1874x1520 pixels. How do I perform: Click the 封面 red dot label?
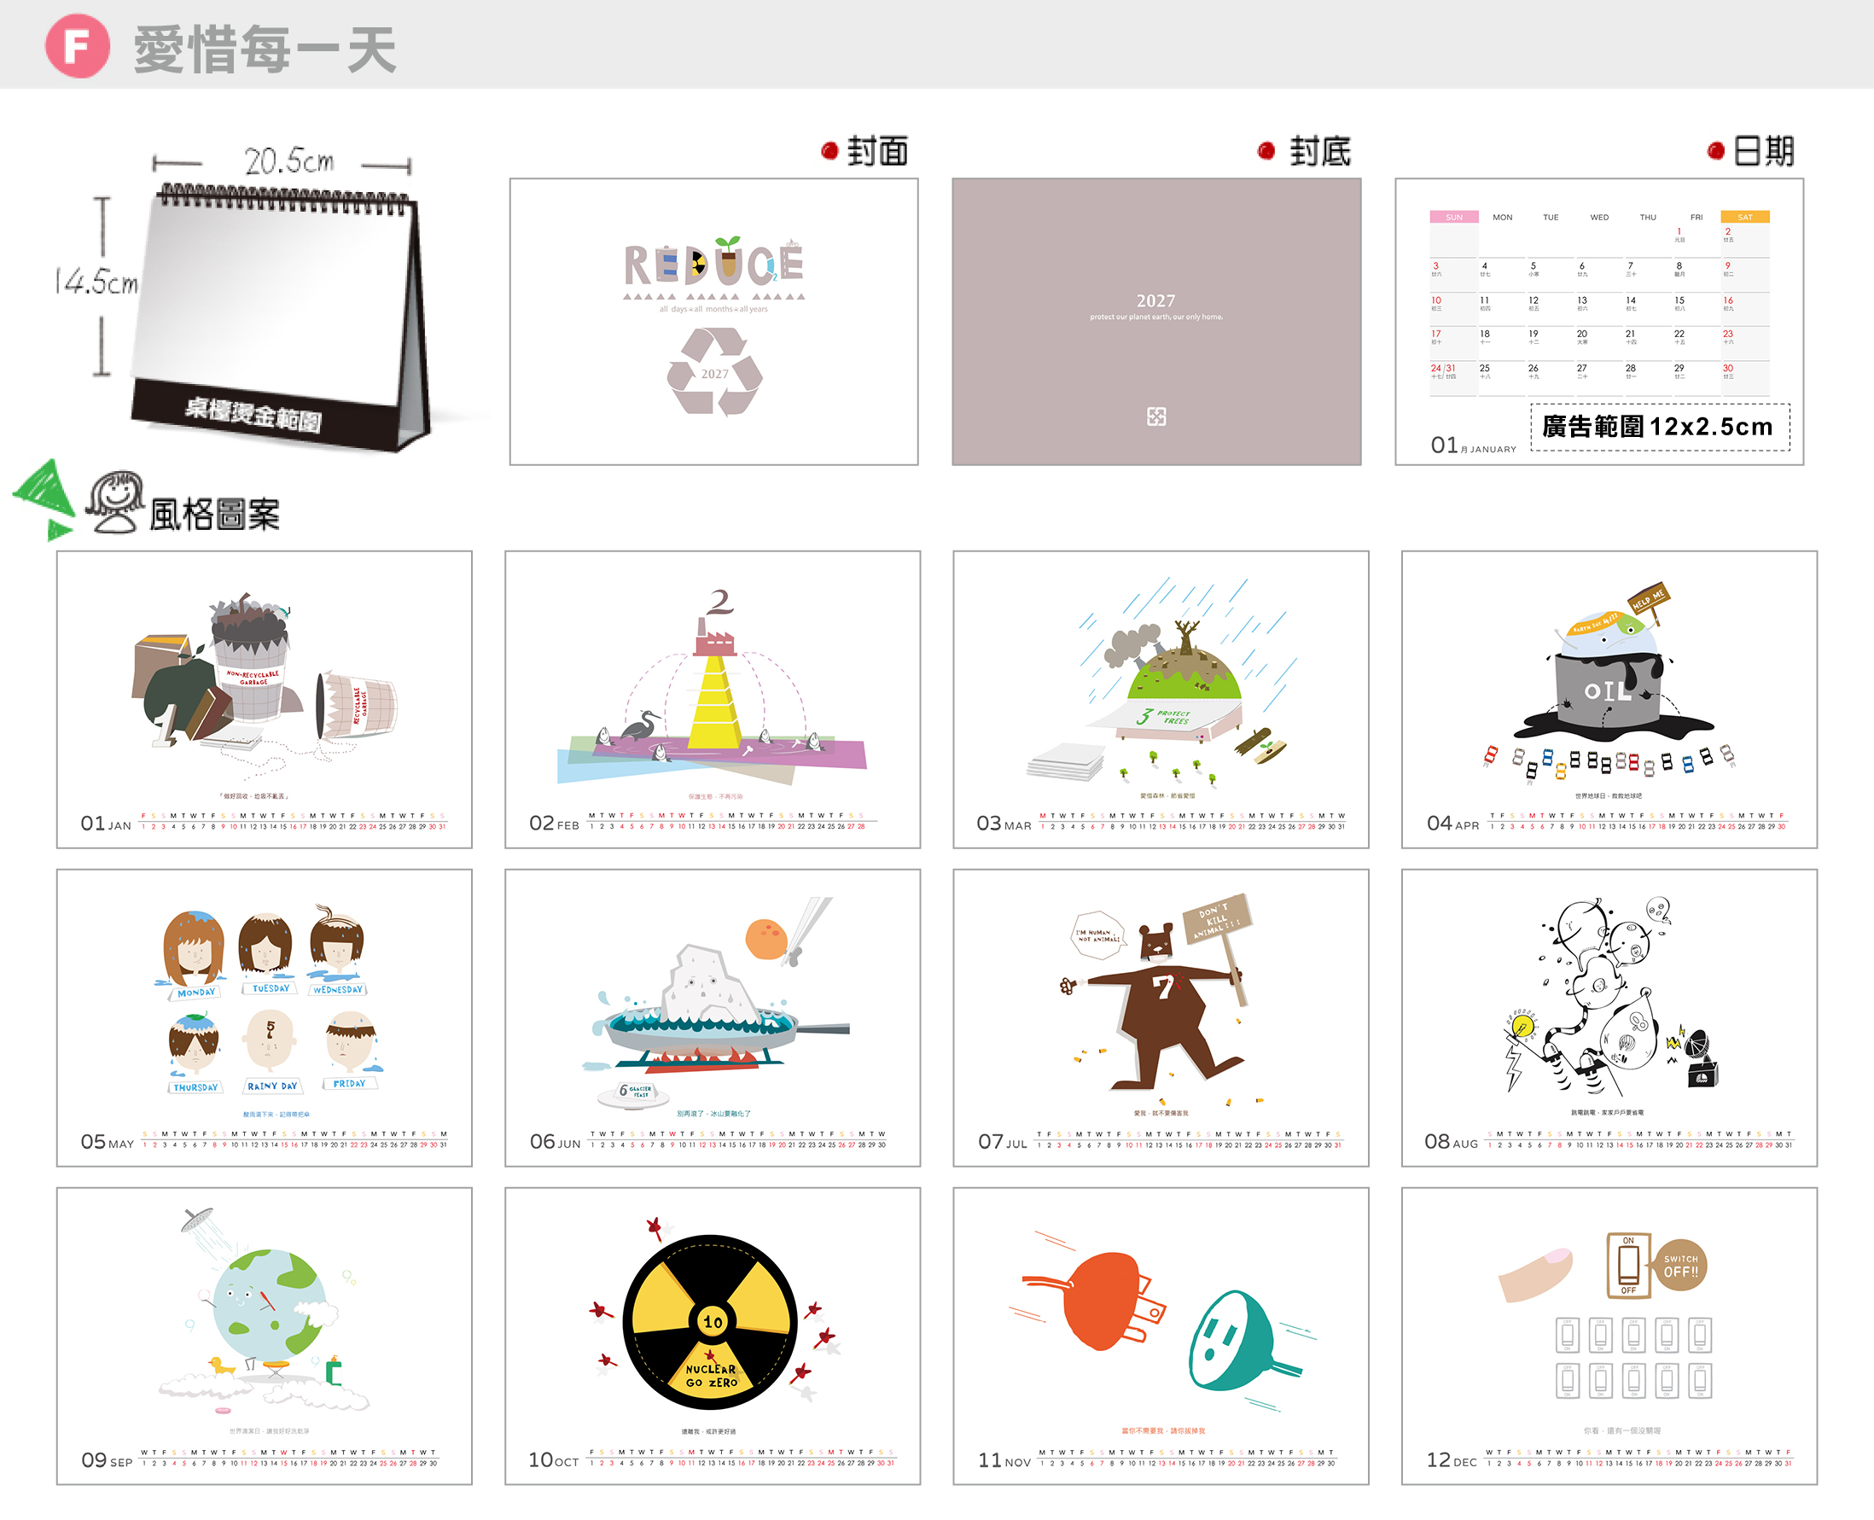coord(864,151)
